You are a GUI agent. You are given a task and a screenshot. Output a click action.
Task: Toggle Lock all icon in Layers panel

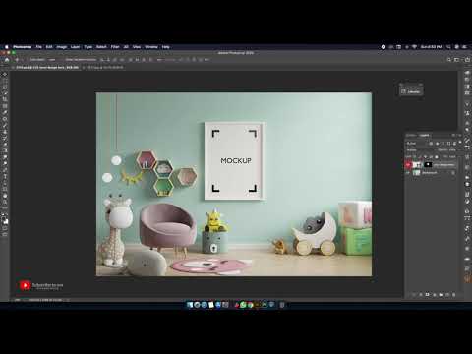437,157
